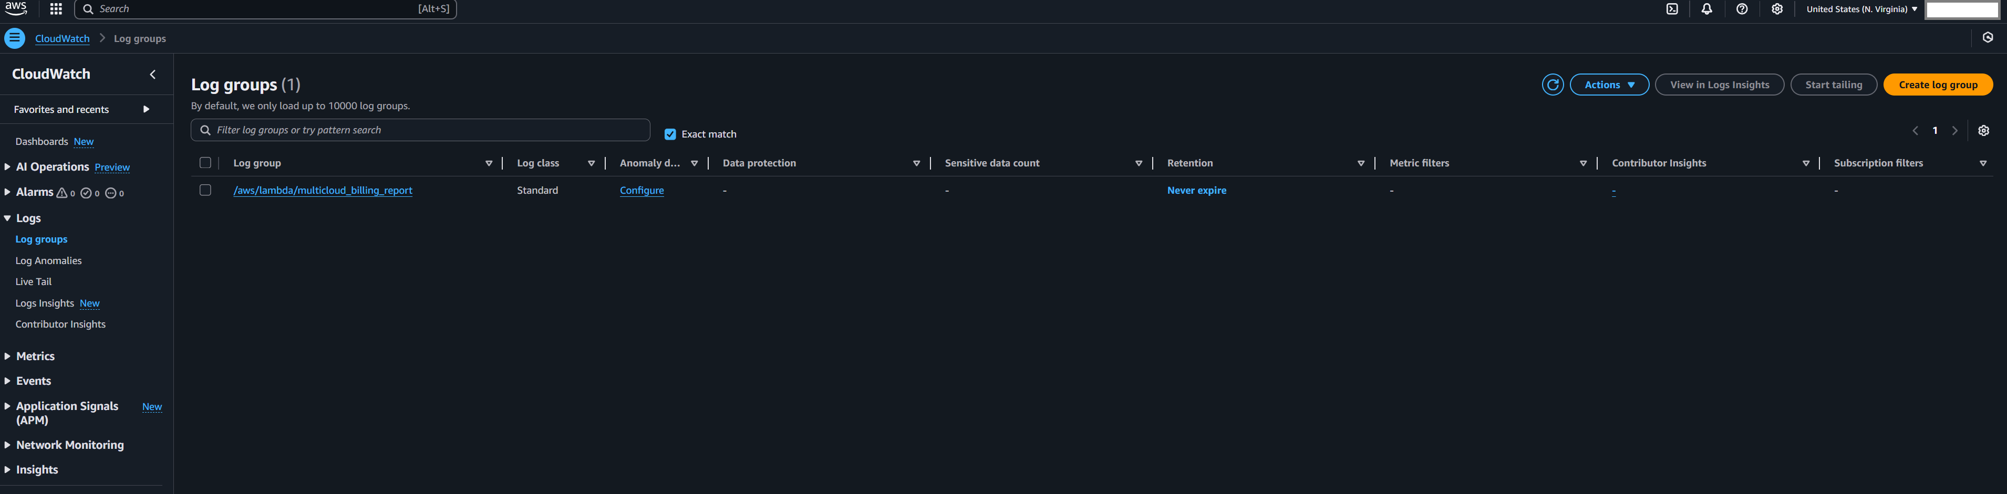Click the OK checkmark alarm icon
The image size is (2007, 494).
pyautogui.click(x=87, y=193)
